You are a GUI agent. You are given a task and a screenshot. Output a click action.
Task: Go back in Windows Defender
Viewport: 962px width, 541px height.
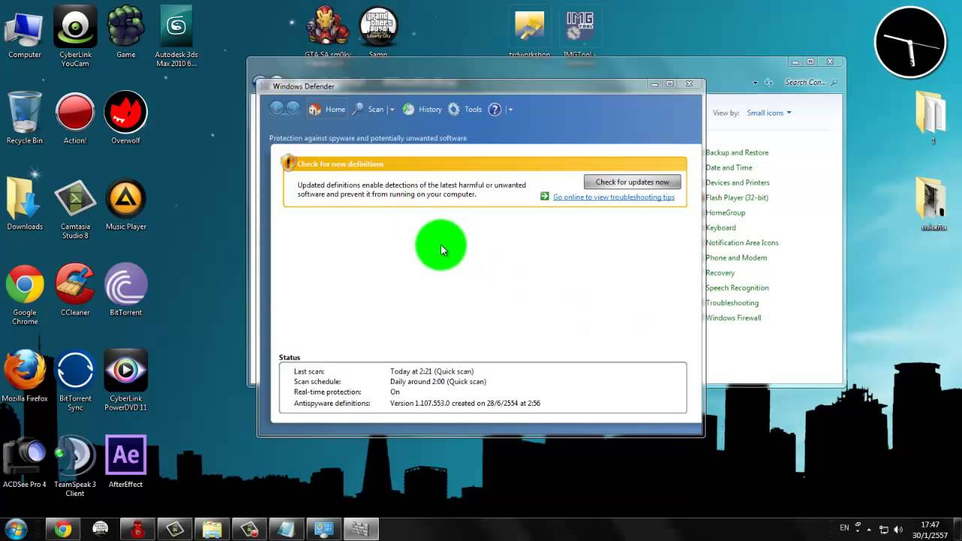pyautogui.click(x=277, y=109)
